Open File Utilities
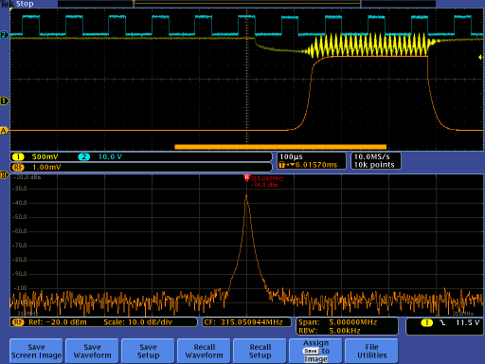 [371, 351]
